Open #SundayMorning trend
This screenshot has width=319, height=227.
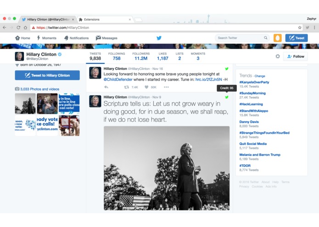coord(252,93)
